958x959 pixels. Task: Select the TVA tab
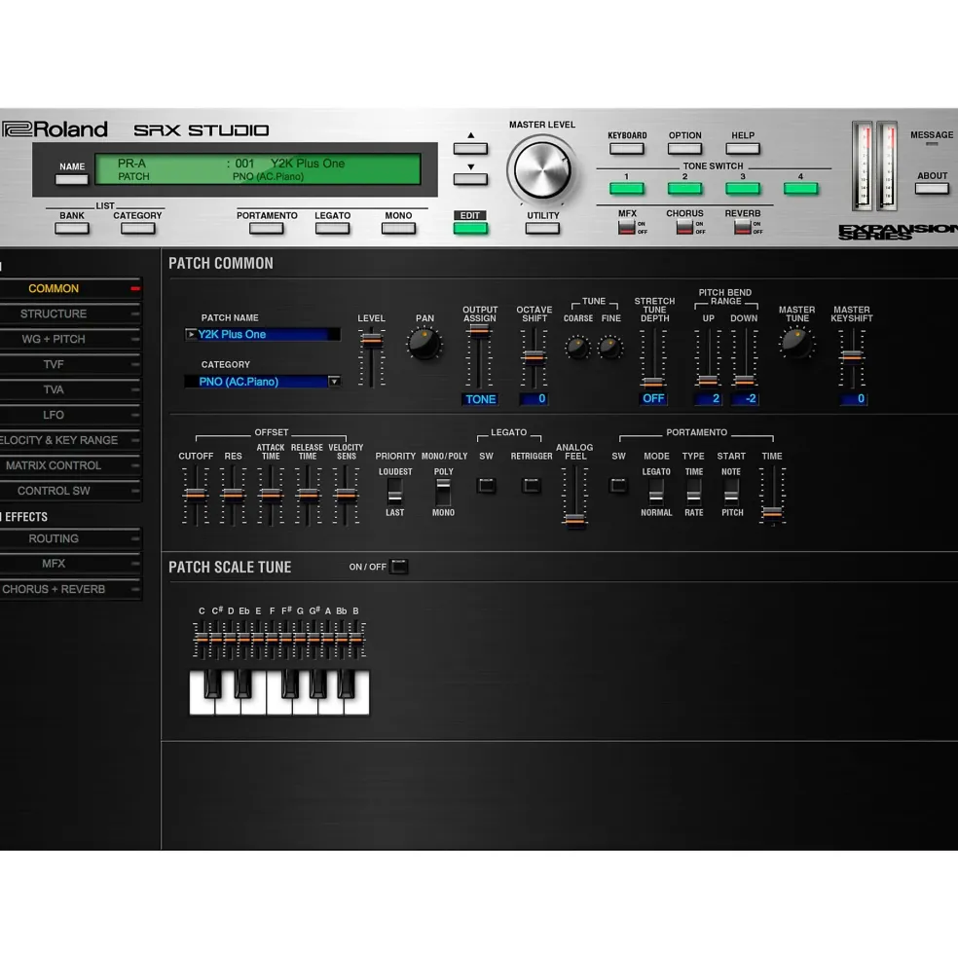point(70,389)
